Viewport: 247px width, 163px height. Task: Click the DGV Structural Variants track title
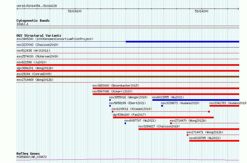click(39, 36)
